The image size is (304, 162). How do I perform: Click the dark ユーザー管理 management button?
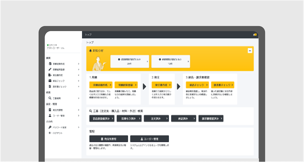coord(149,139)
